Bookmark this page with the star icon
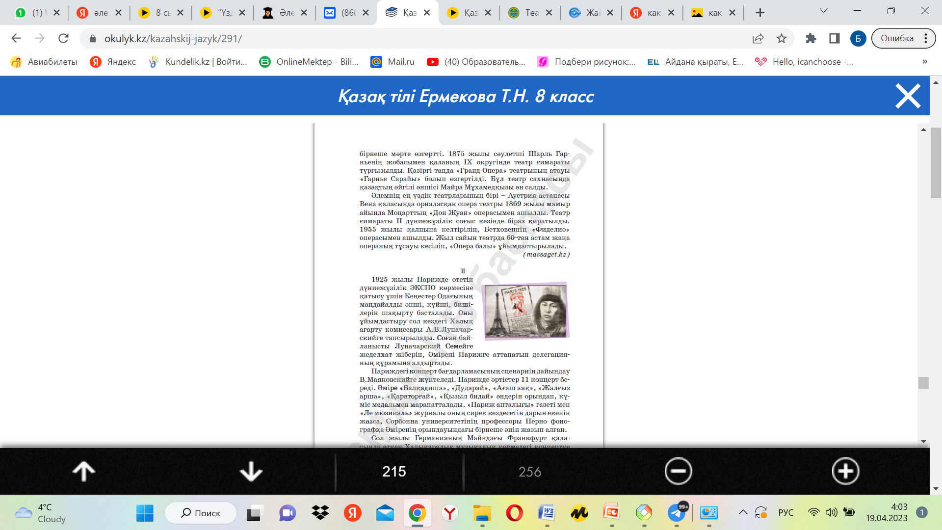This screenshot has height=530, width=942. click(x=782, y=38)
